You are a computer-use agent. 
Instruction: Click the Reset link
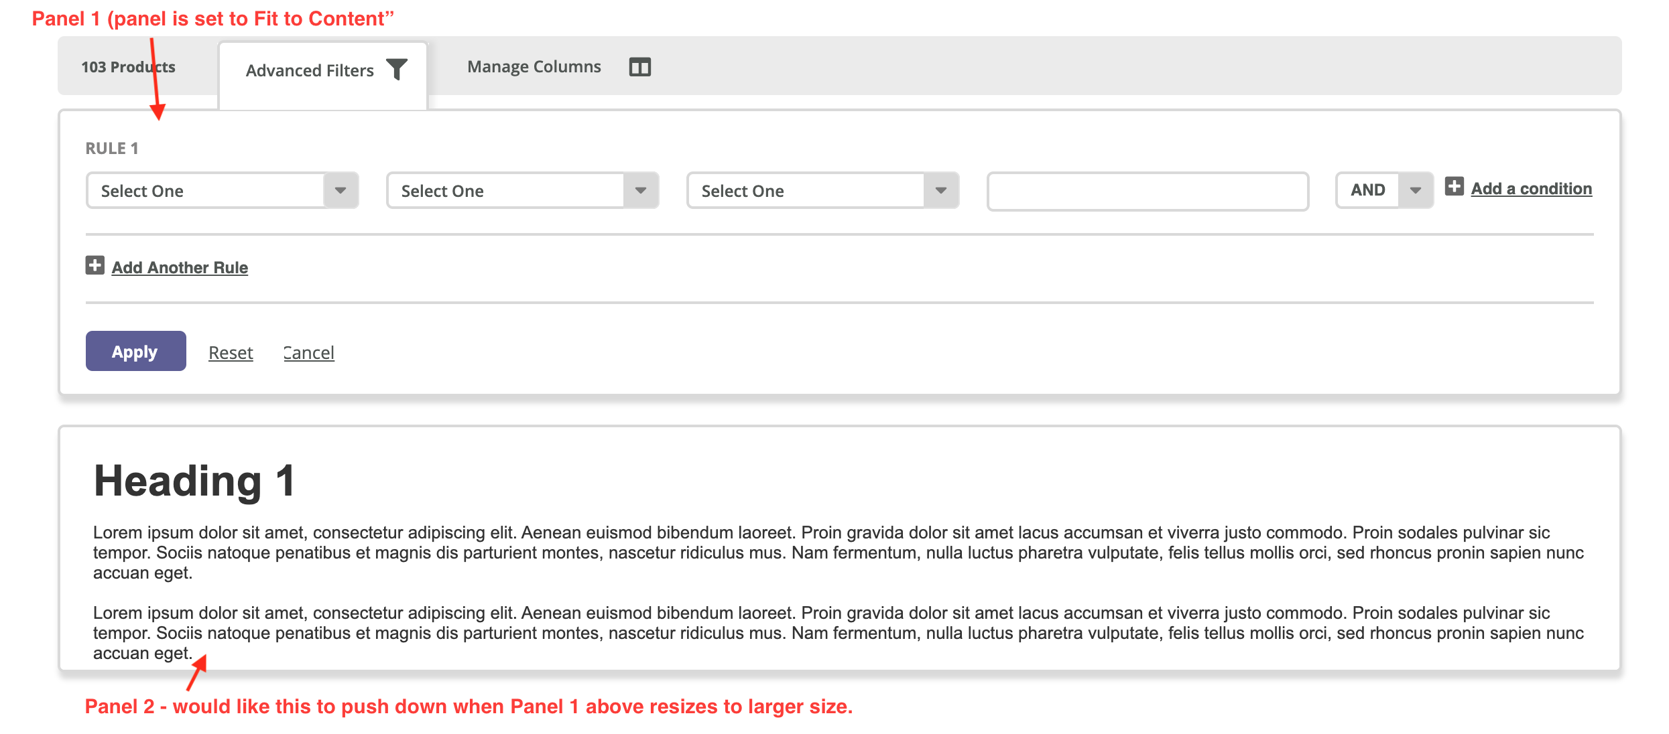(x=231, y=353)
